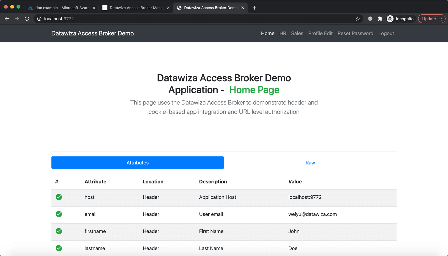Screen dimensions: 448x256
Task: Switch to Datawiza Access Broker Management tab
Action: (136, 8)
